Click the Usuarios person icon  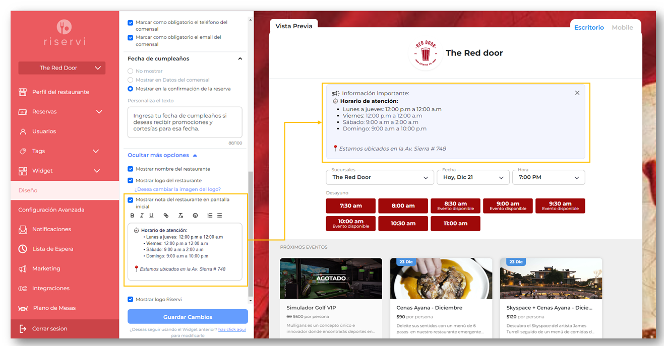click(x=23, y=131)
